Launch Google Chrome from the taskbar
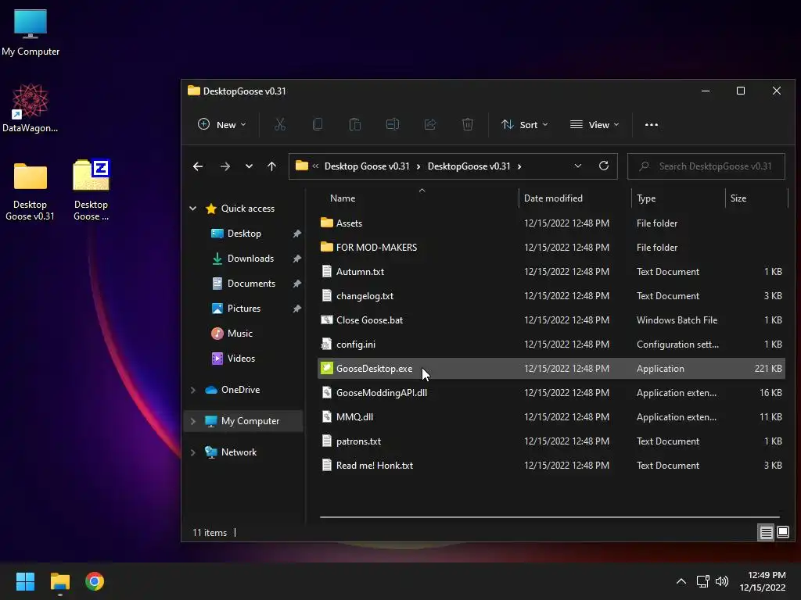801x600 pixels. click(x=95, y=581)
